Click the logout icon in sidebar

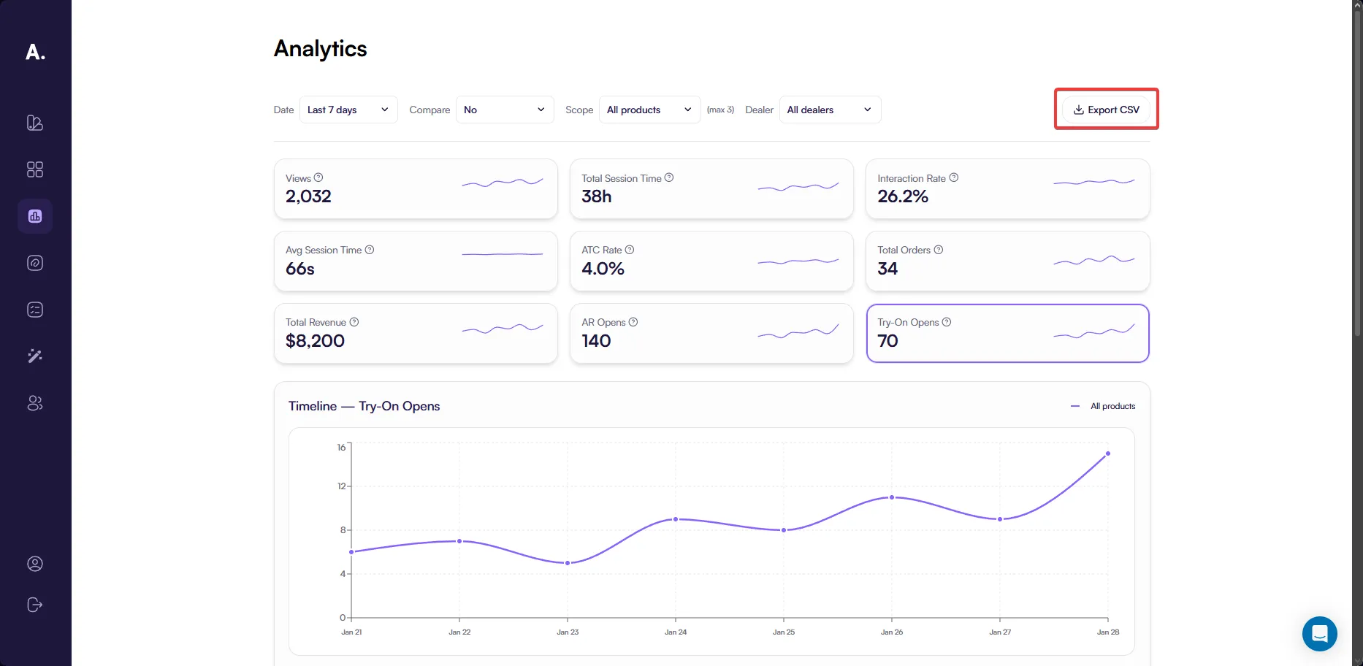tap(35, 605)
